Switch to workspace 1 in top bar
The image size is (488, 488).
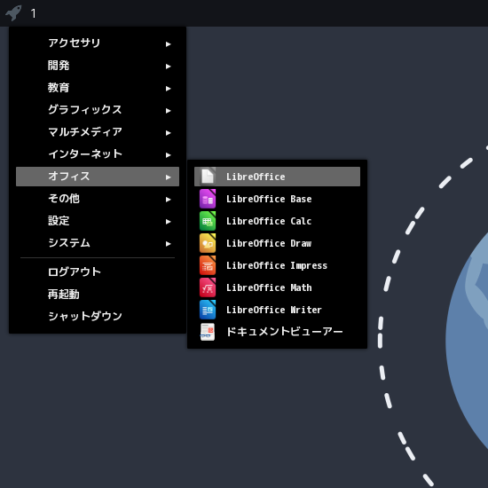pos(34,13)
